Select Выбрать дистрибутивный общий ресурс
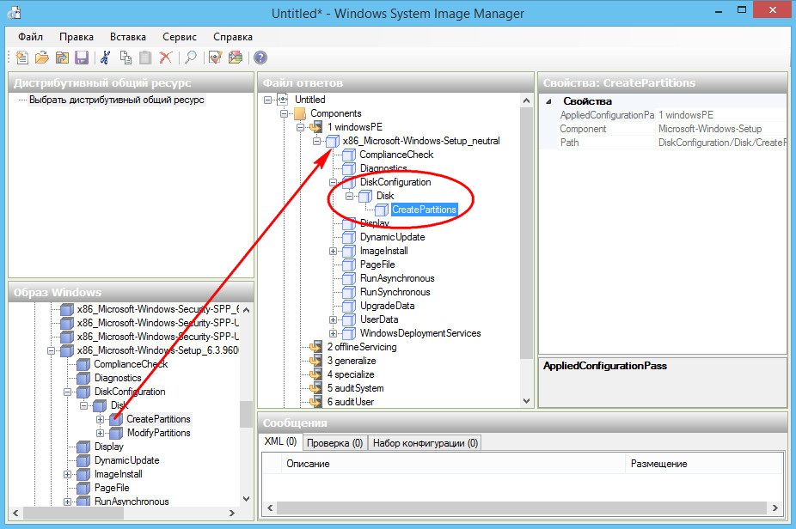Screen dimensions: 796x529 116,100
